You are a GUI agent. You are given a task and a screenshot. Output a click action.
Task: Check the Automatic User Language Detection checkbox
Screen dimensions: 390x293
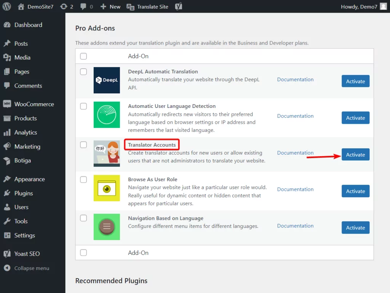pyautogui.click(x=83, y=106)
